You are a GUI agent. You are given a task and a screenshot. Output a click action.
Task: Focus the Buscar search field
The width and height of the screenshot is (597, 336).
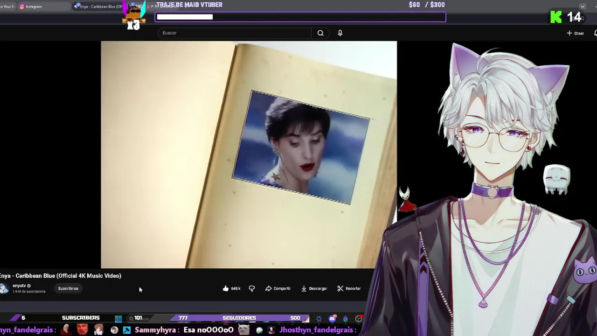click(235, 33)
